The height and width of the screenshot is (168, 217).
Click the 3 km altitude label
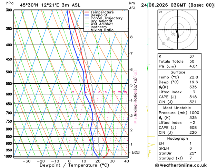coord(131,115)
